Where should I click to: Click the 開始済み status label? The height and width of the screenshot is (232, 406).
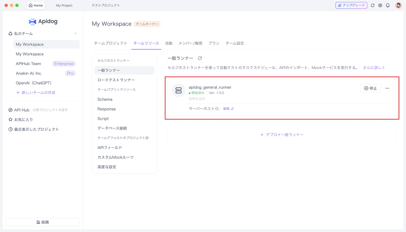click(197, 93)
